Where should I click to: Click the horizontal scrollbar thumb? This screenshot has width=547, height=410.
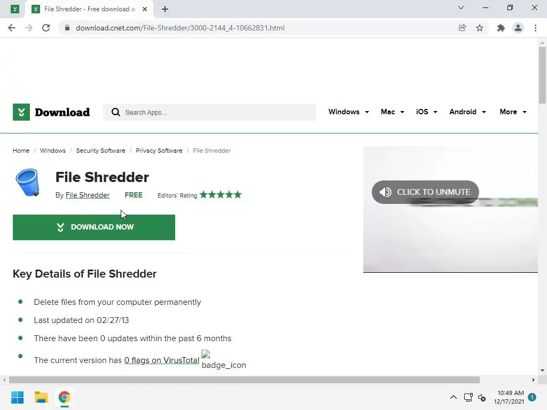point(244,380)
